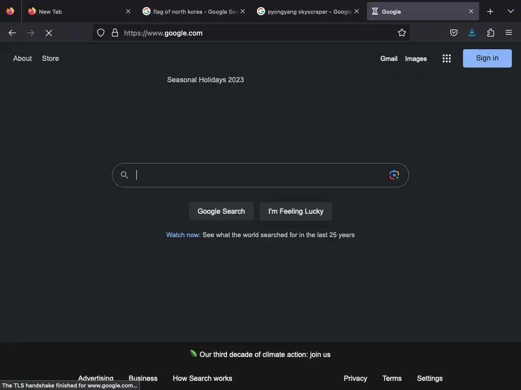The height and width of the screenshot is (390, 521).
Task: Bookmark this page with the star
Action: coord(402,32)
